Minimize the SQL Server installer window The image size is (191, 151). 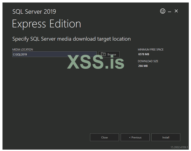click(x=169, y=12)
